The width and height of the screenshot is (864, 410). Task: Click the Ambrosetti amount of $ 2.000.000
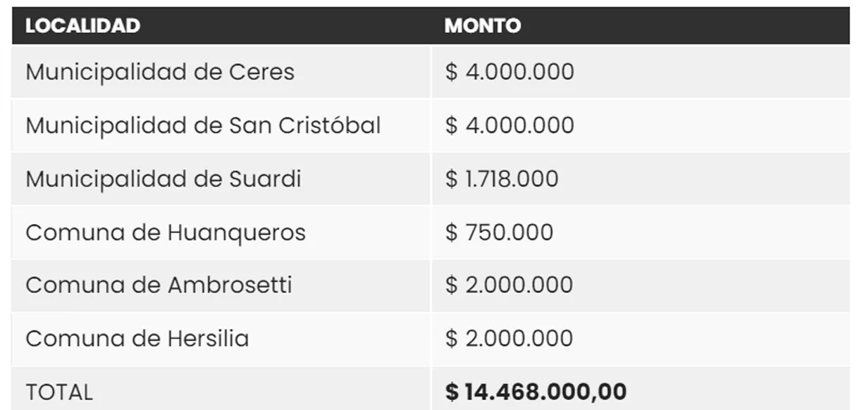510,285
